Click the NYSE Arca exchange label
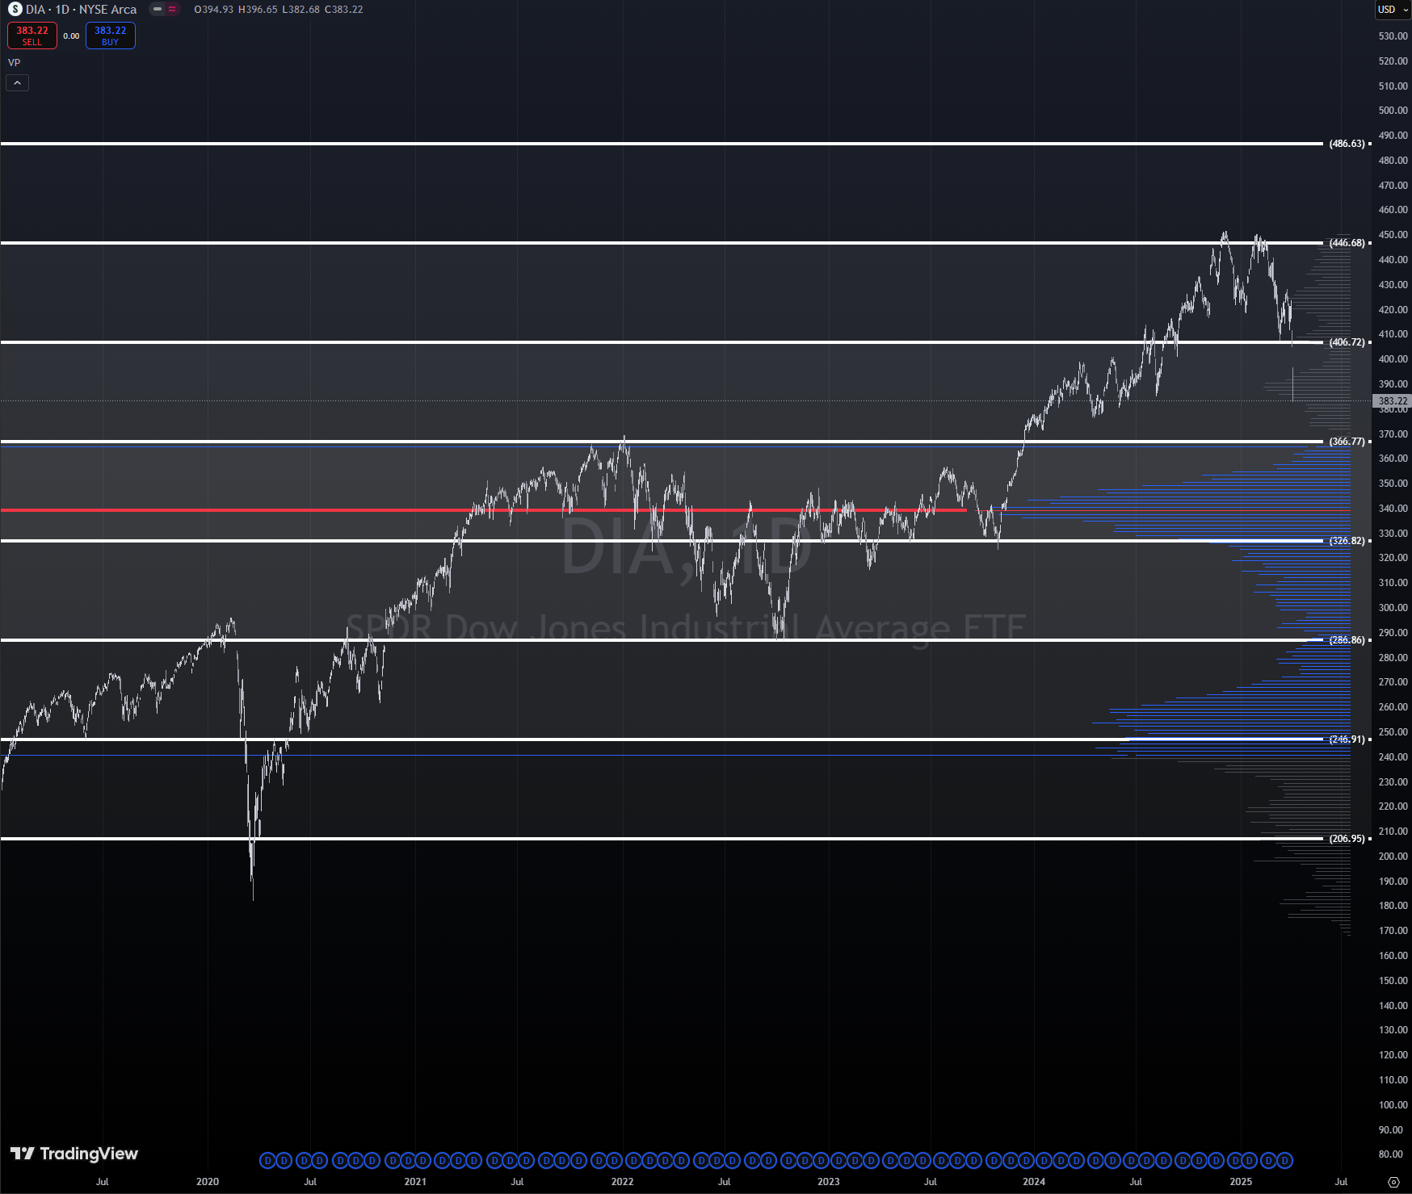Screen dimensions: 1412x1194 [x=108, y=10]
